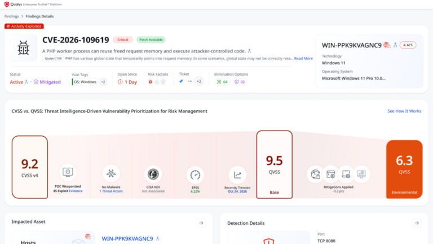Click the Findings Details breadcrumb
The image size is (433, 244).
[39, 16]
